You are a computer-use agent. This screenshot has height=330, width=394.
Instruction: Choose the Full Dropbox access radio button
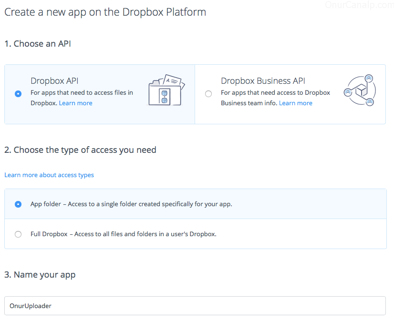pyautogui.click(x=18, y=234)
